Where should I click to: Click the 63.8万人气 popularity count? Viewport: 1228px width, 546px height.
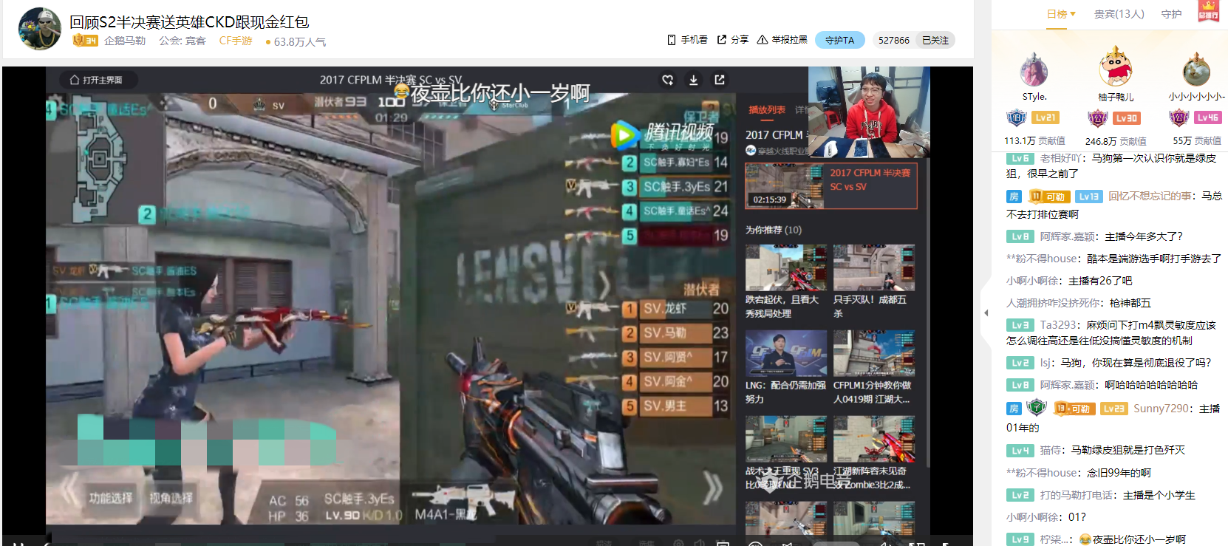[x=300, y=41]
